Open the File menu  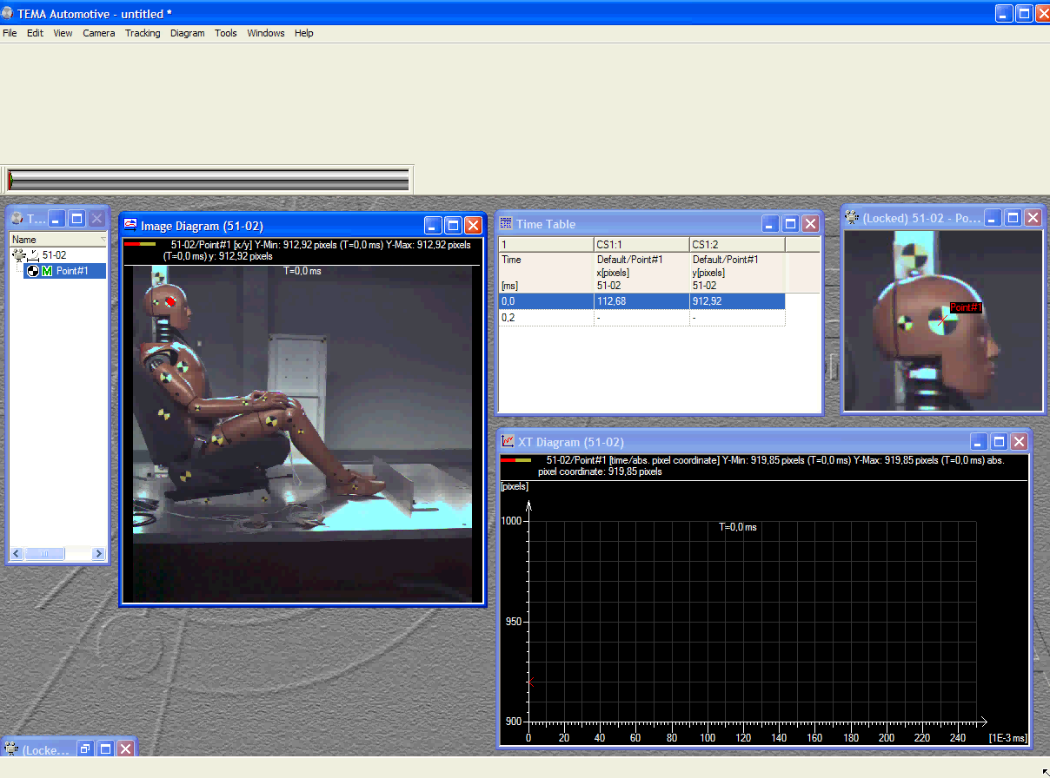tap(10, 33)
